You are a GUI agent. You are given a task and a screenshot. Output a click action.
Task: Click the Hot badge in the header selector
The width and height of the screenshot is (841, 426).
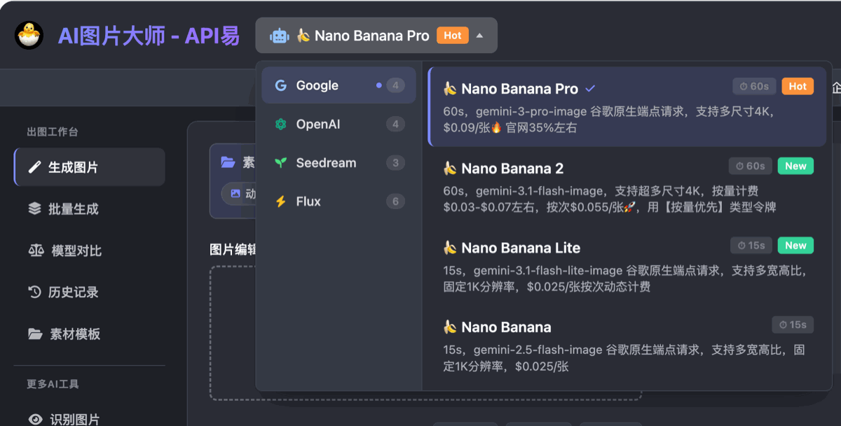[x=452, y=35]
